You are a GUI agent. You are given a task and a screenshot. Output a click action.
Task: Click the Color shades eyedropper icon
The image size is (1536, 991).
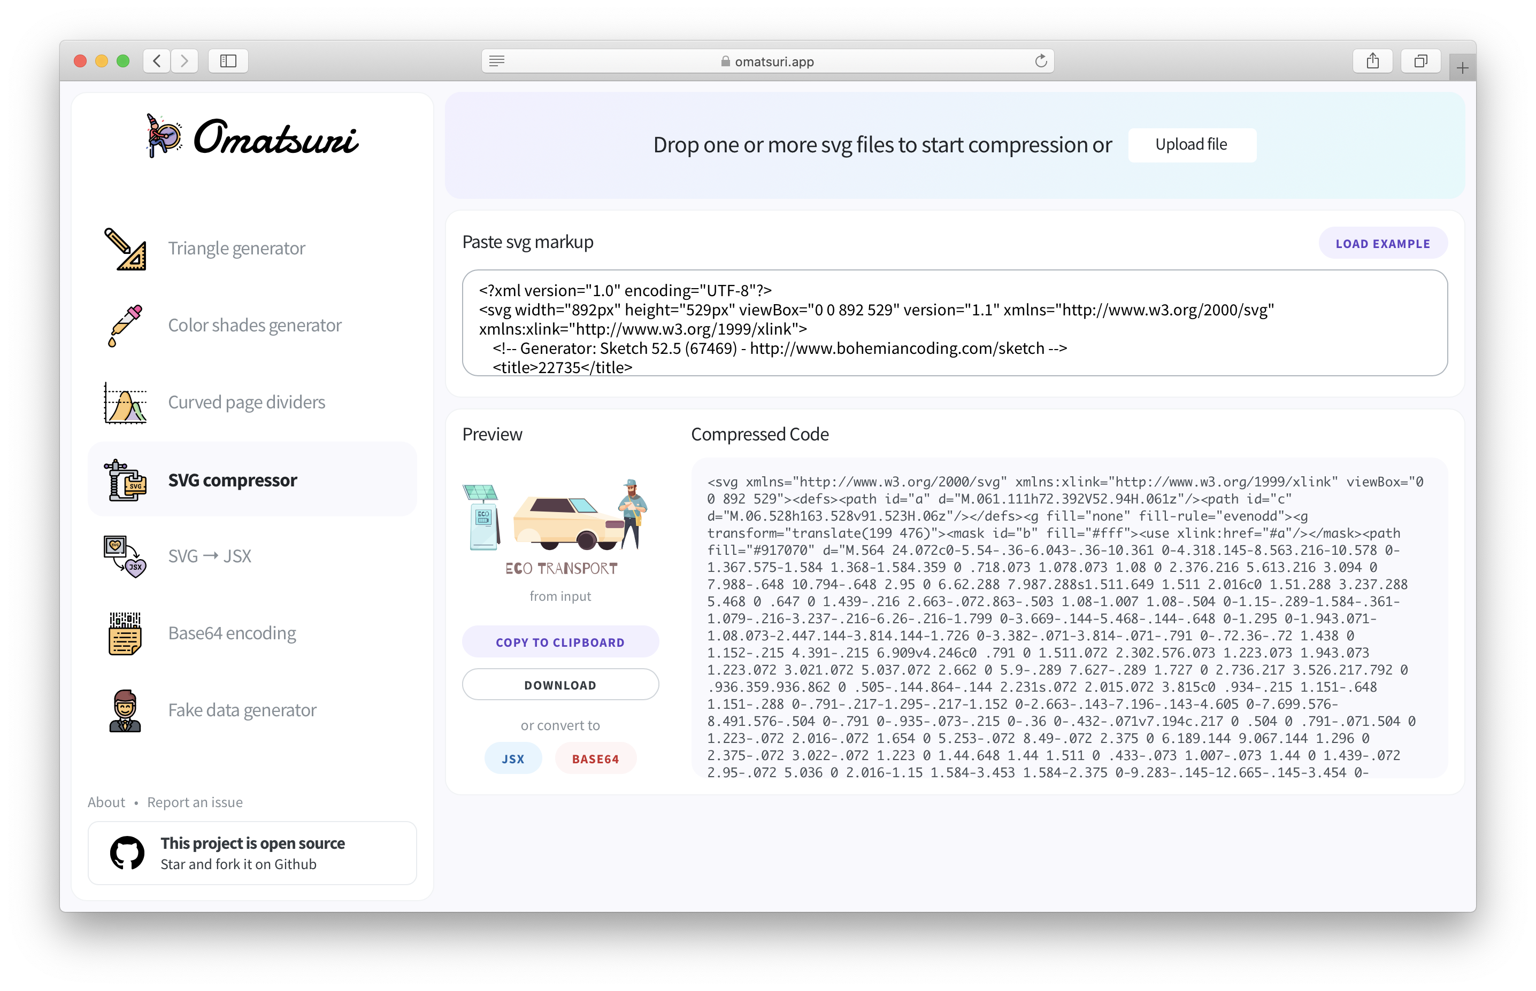point(125,326)
